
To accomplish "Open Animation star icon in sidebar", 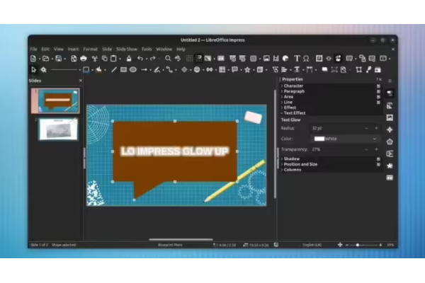I will pos(390,166).
